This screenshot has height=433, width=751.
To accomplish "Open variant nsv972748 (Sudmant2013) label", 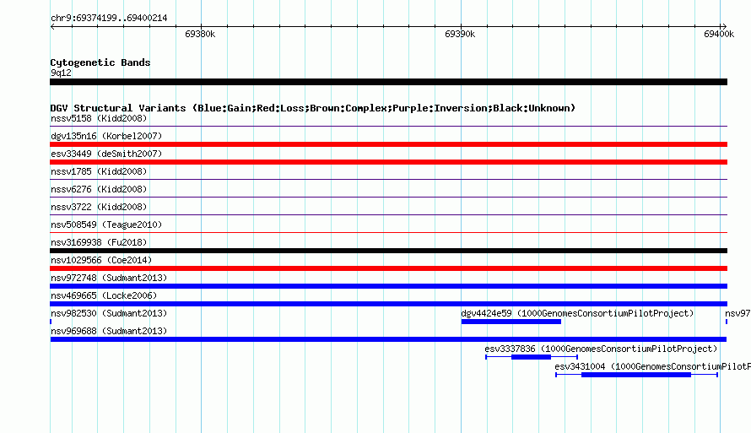I will 109,278.
